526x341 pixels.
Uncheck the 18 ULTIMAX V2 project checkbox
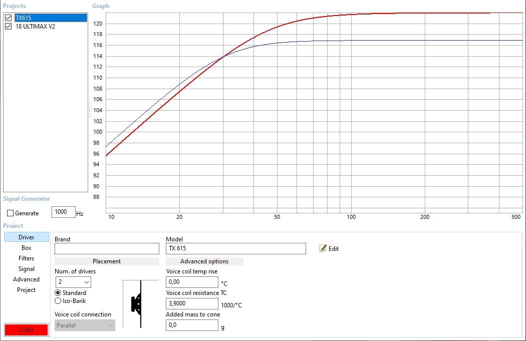tap(8, 27)
